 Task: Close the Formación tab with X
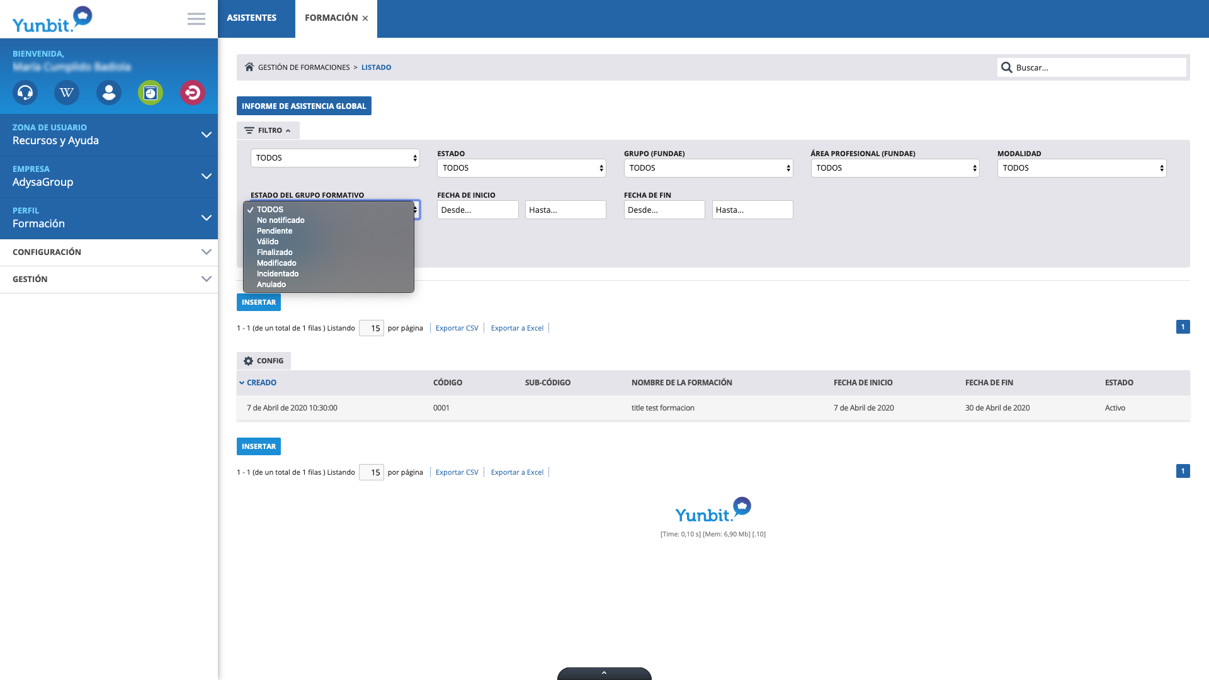365,18
